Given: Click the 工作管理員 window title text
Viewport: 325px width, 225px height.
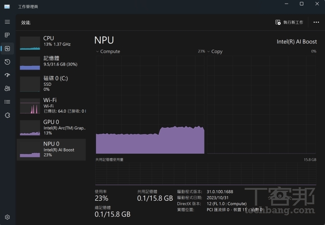Looking at the screenshot, I should pyautogui.click(x=28, y=7).
